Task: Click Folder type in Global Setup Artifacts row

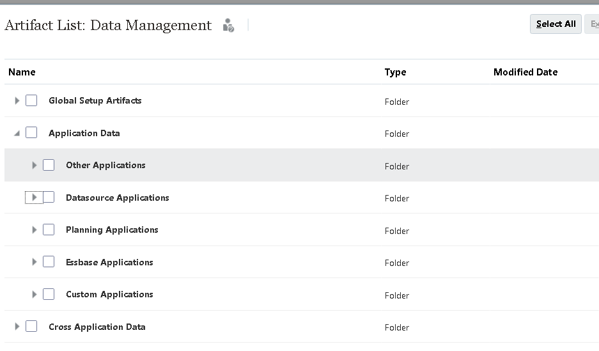Action: point(397,102)
